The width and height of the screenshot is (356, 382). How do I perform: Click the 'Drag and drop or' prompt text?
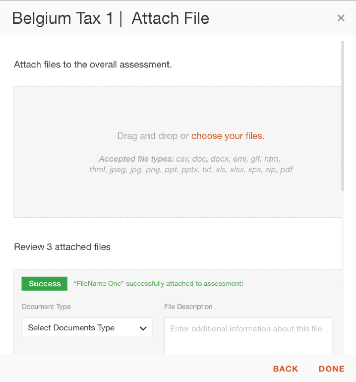click(153, 136)
